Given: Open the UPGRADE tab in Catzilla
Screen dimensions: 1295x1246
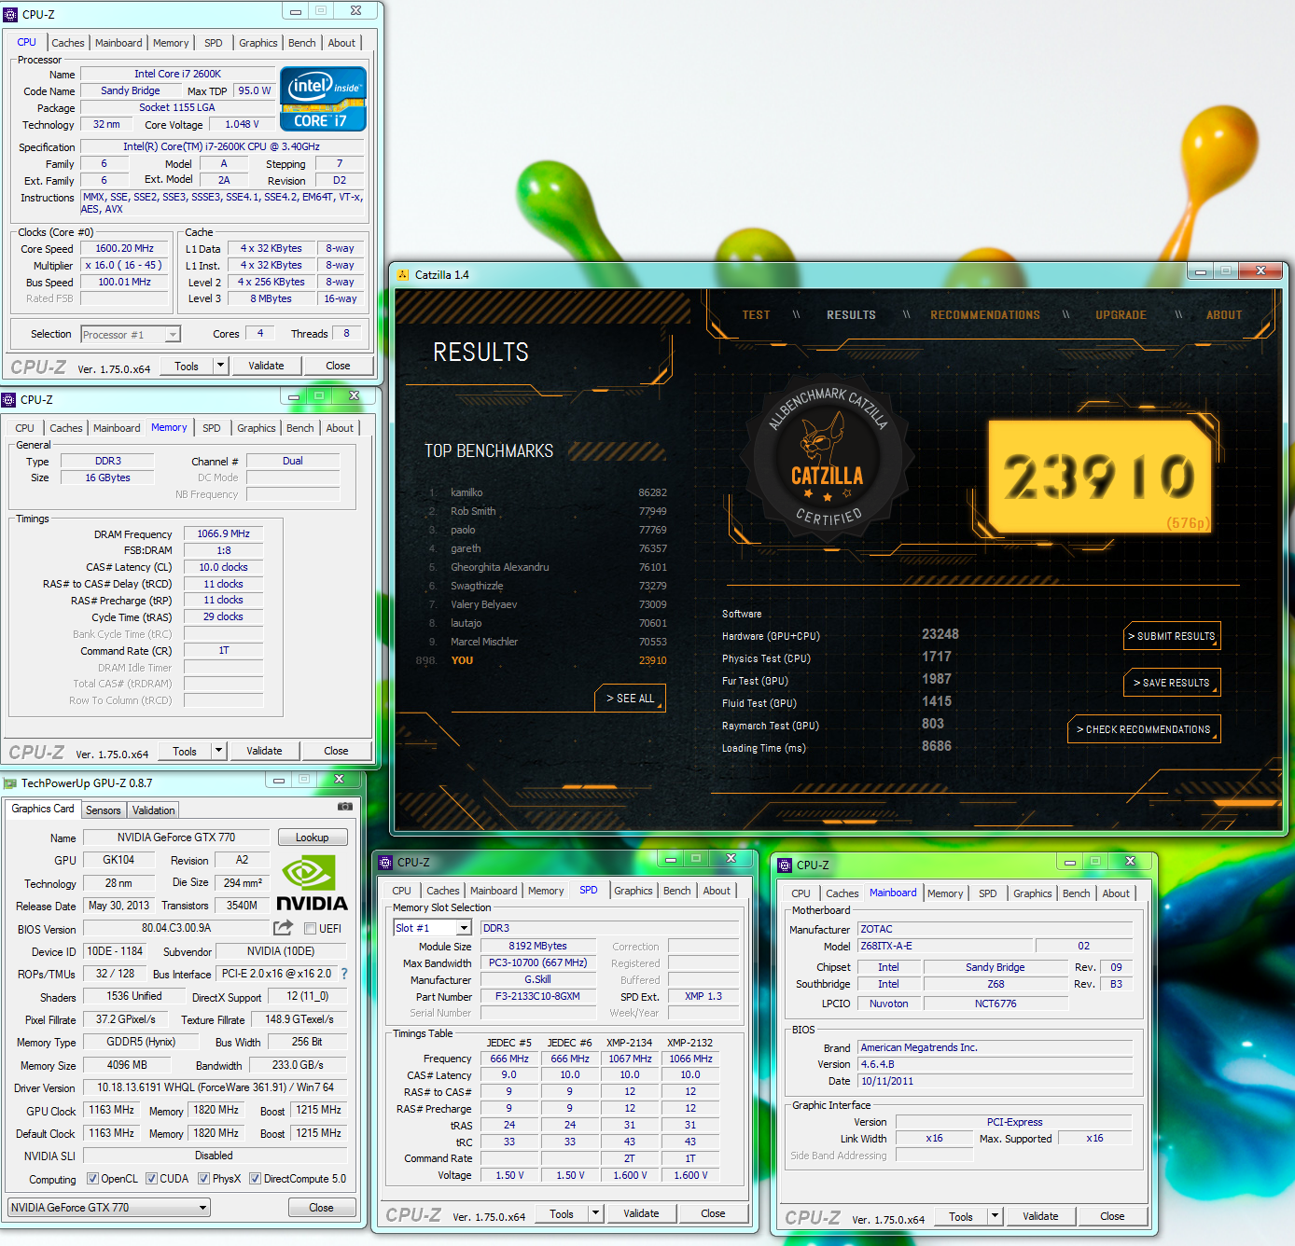Looking at the screenshot, I should coord(1121,315).
